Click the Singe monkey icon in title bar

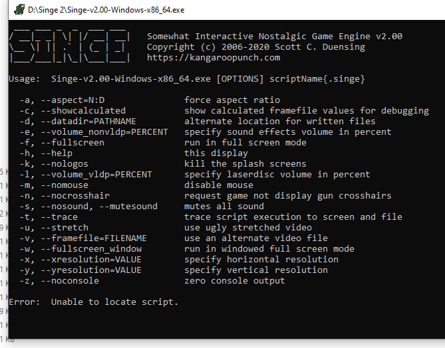click(x=19, y=10)
